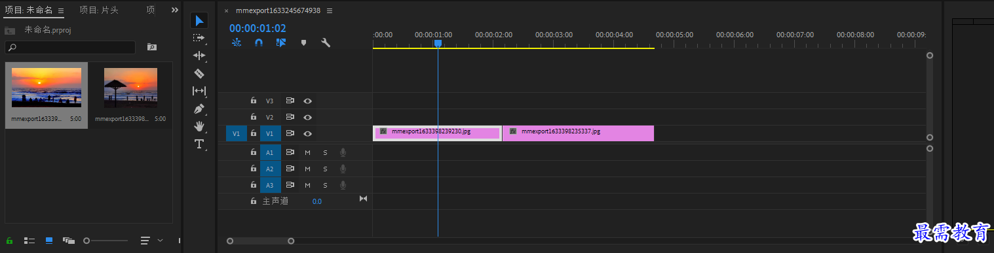This screenshot has width=994, height=253.
Task: Toggle V3 track targeting button
Action: coord(270,101)
